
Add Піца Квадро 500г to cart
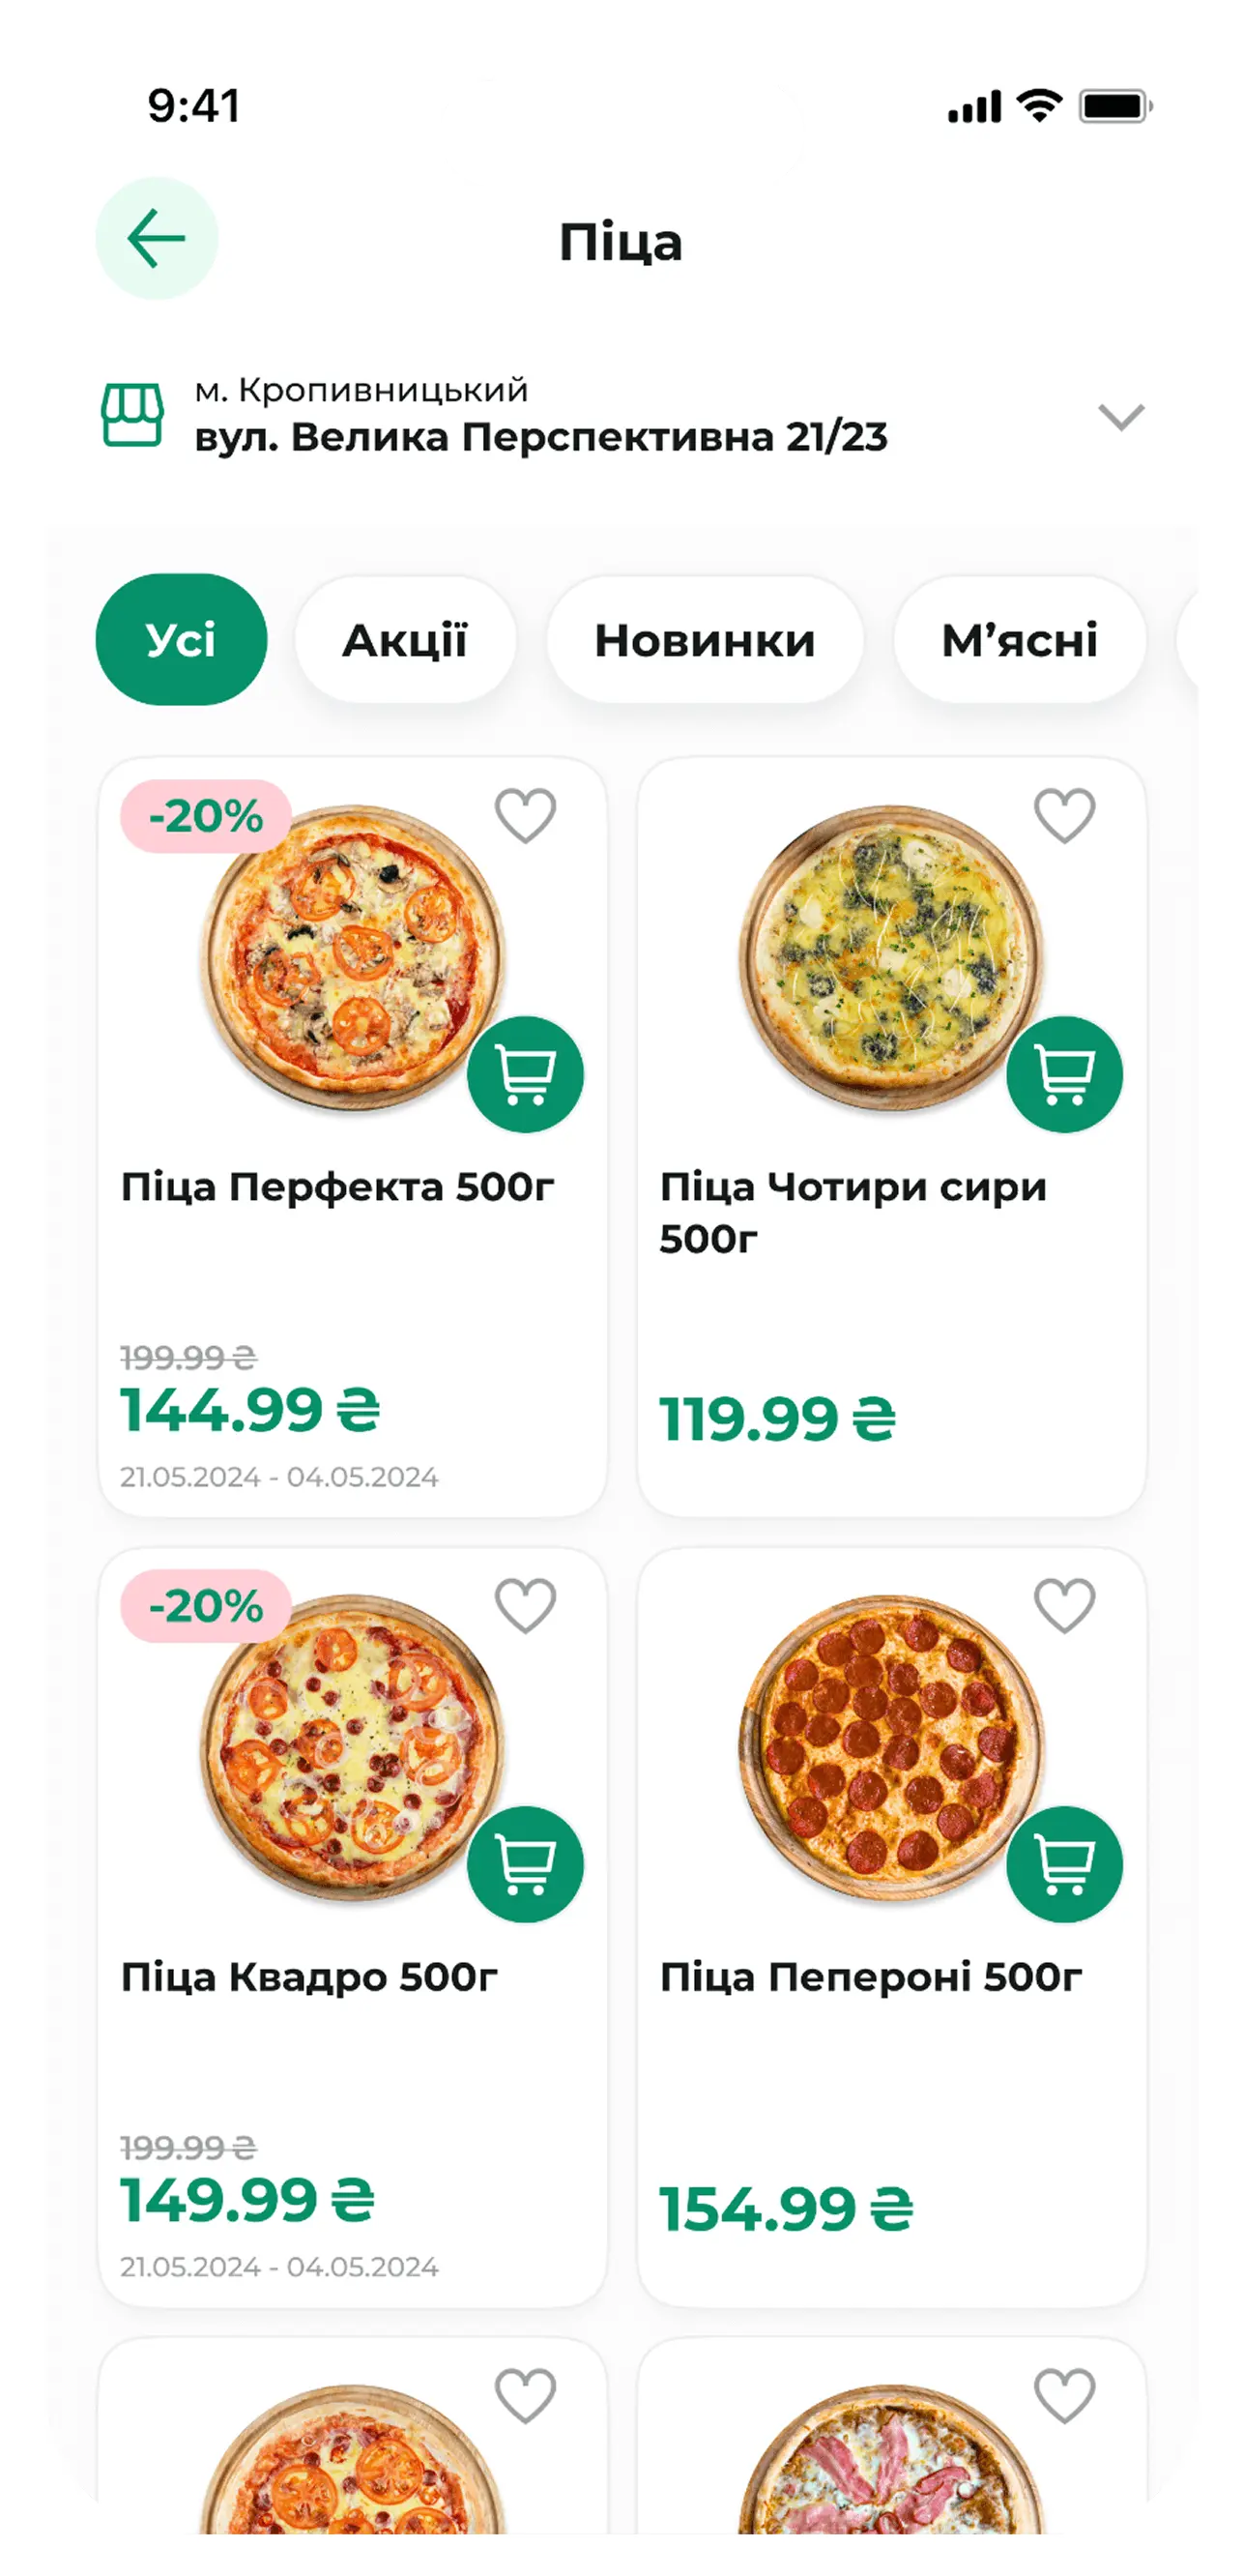tap(526, 1864)
